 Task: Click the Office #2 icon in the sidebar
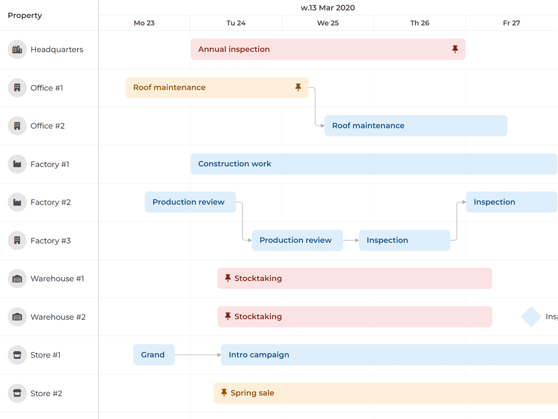coord(17,125)
